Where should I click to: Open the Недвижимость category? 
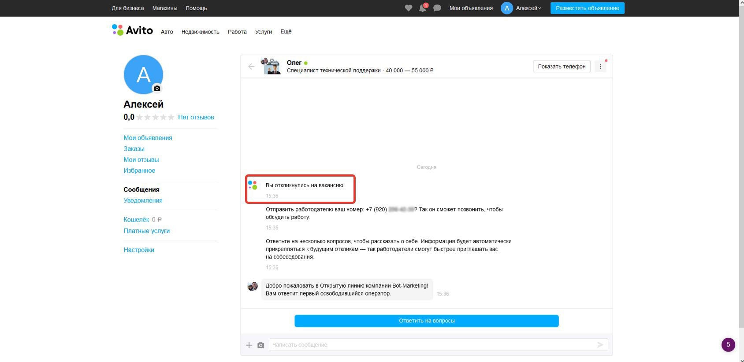click(200, 32)
